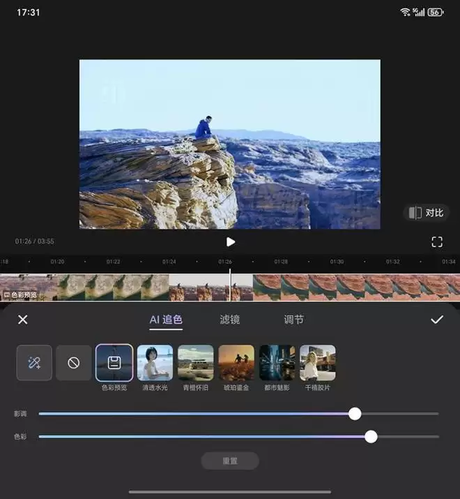Switch to the AI 追色 tab
Image resolution: width=460 pixels, height=499 pixels.
166,320
